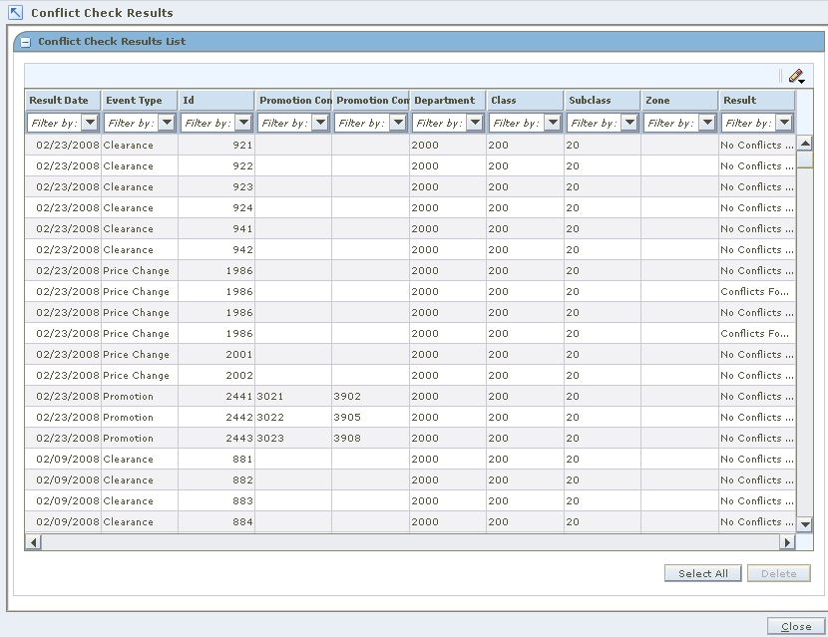This screenshot has width=828, height=637.
Task: Sort by Id column header
Action: (x=216, y=101)
